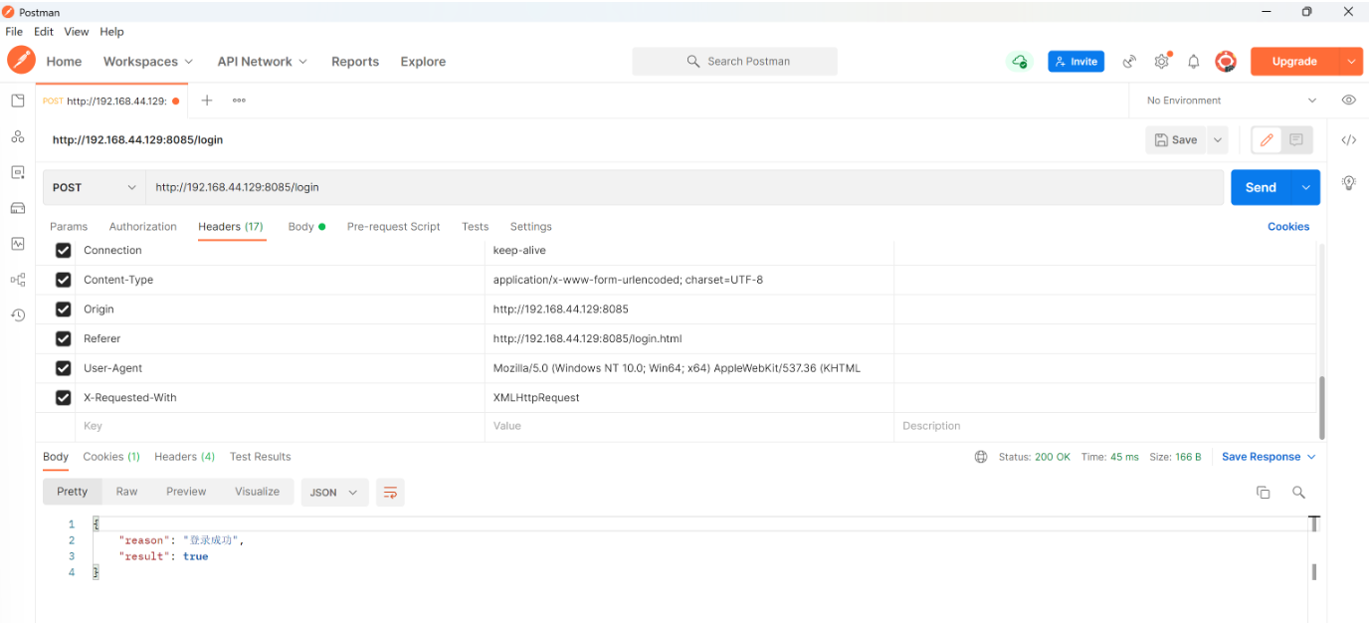The height and width of the screenshot is (623, 1370).
Task: Open the API Network dropdown
Action: (x=263, y=62)
